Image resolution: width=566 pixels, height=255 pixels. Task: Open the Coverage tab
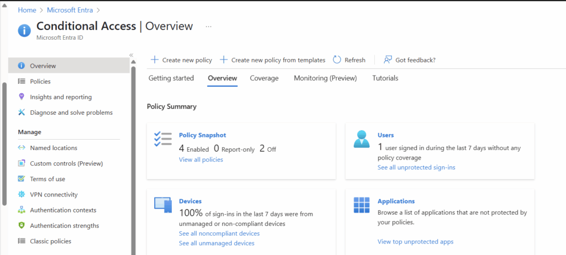click(x=264, y=78)
